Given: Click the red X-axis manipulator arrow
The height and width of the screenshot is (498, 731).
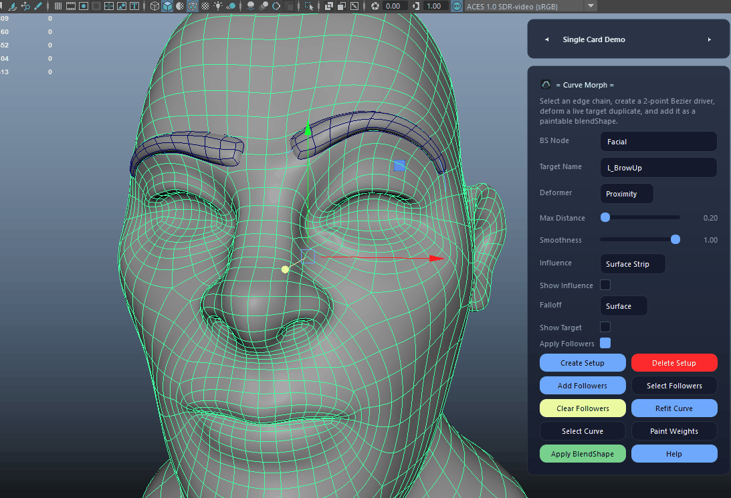Looking at the screenshot, I should pos(436,258).
